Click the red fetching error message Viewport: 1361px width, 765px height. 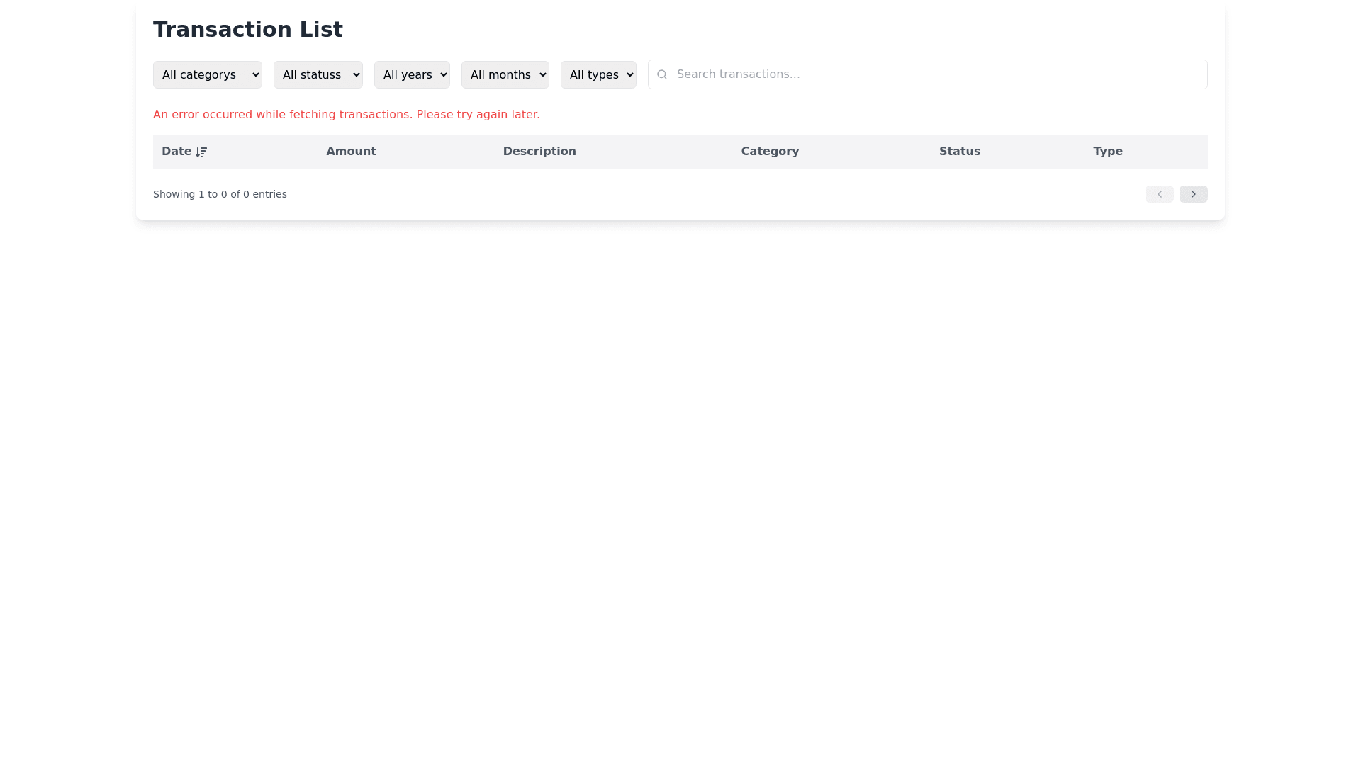(x=346, y=115)
